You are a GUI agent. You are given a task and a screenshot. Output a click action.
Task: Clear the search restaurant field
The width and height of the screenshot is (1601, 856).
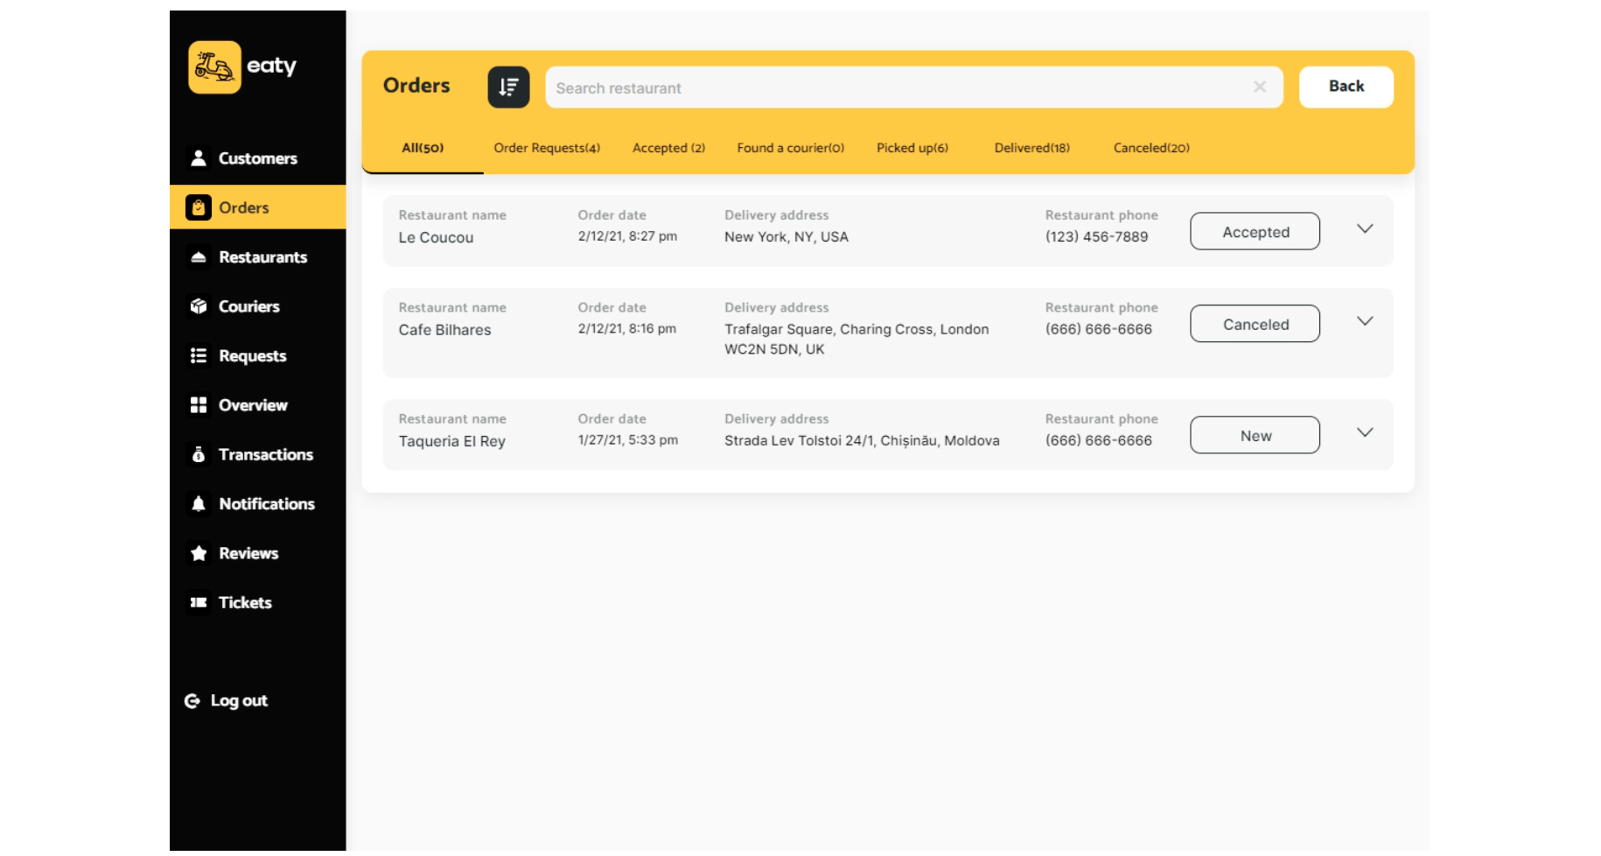tap(1259, 87)
